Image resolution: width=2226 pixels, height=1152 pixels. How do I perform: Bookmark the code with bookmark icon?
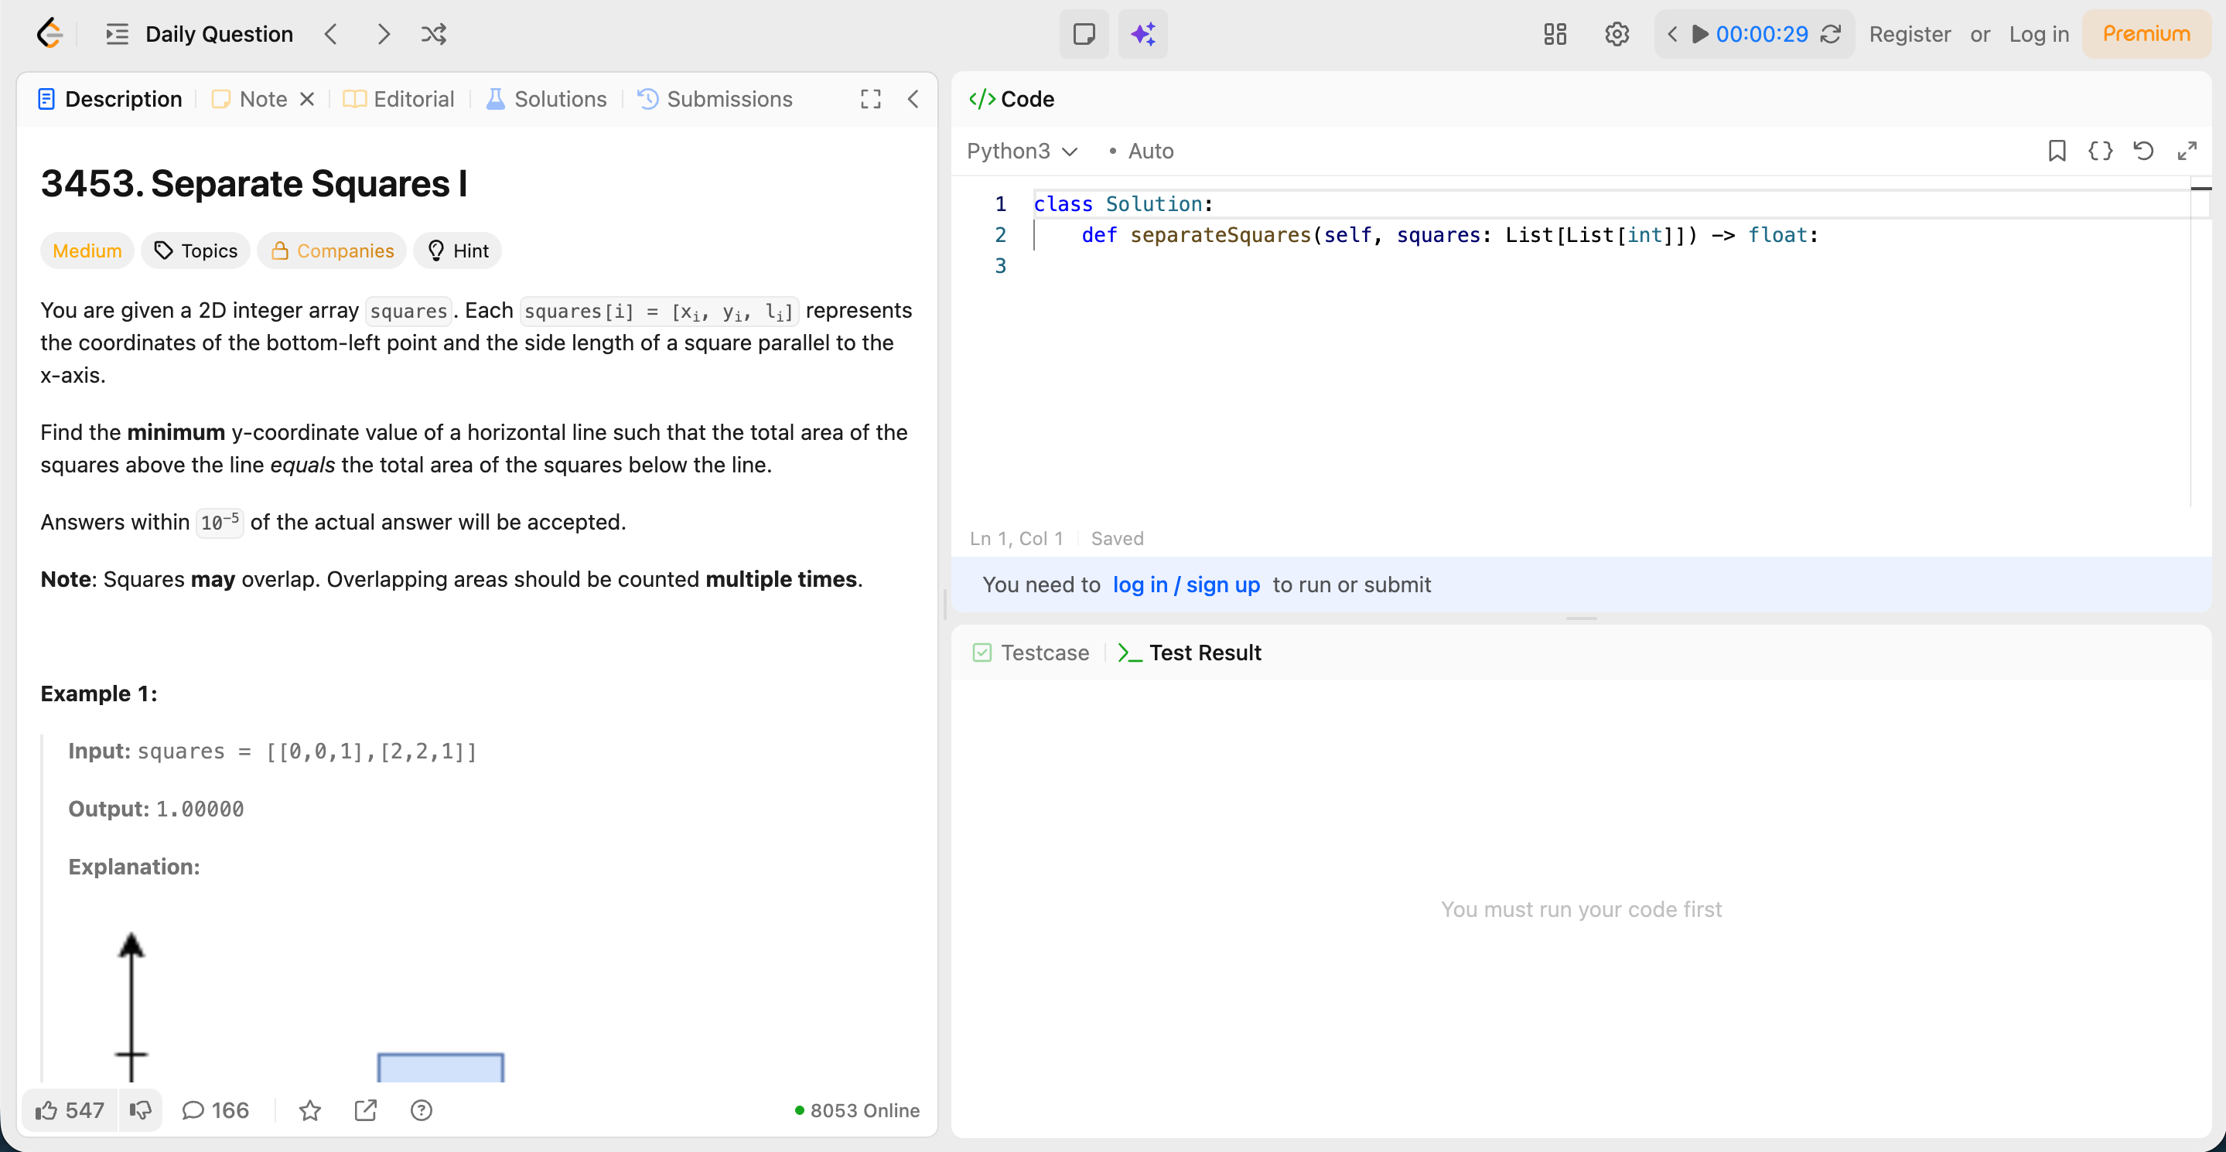pyautogui.click(x=2057, y=151)
